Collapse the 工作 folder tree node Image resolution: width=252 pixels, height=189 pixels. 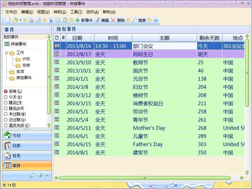7,53
